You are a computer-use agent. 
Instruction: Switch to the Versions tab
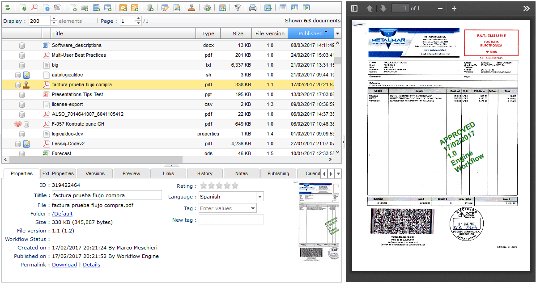pyautogui.click(x=95, y=173)
